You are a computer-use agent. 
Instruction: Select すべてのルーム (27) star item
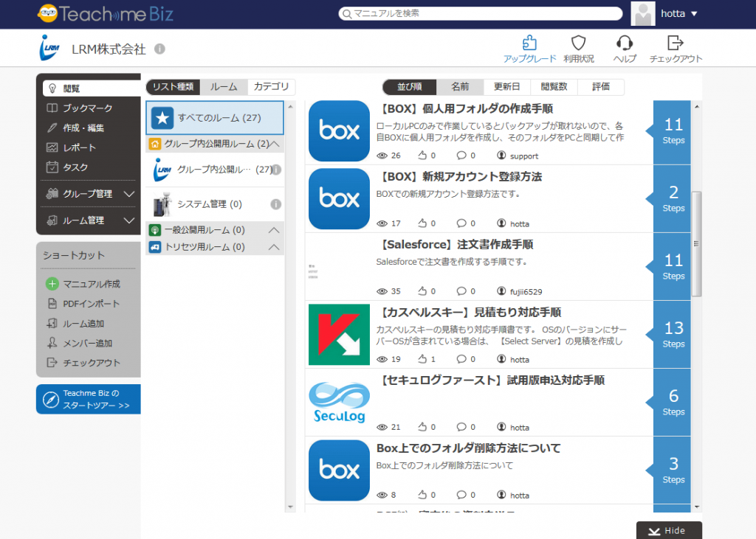point(215,117)
